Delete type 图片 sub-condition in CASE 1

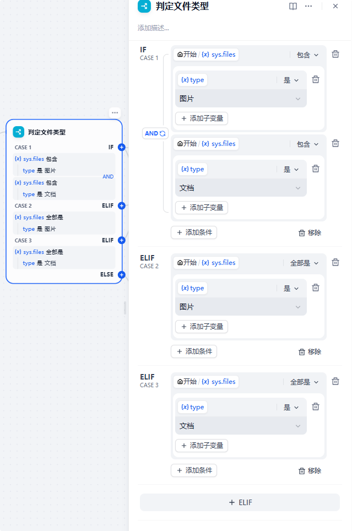[316, 79]
